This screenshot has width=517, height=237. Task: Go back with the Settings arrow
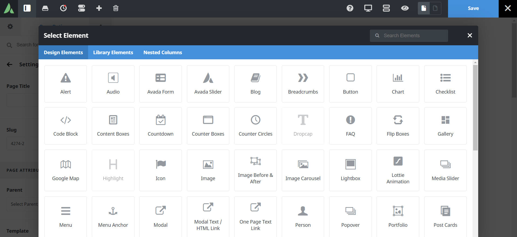(10, 64)
